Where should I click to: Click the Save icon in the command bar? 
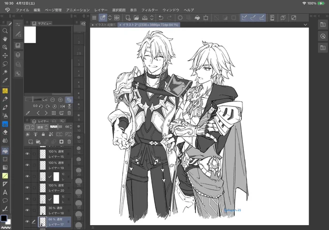click(x=145, y=18)
